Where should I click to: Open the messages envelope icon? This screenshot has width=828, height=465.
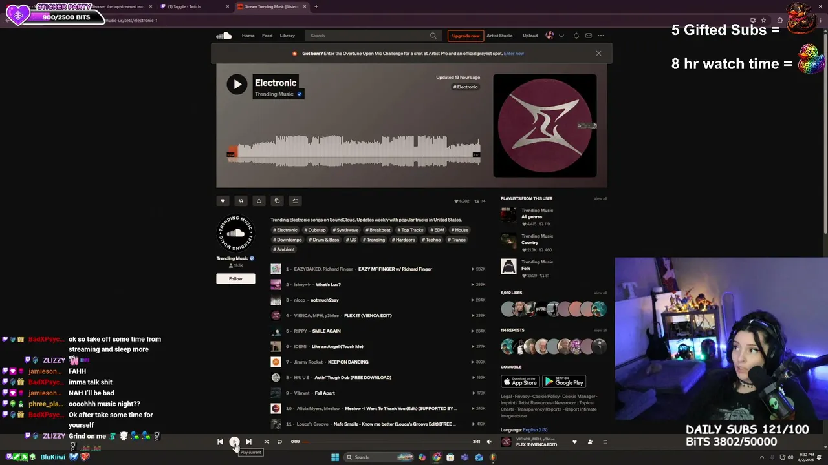[x=589, y=36]
